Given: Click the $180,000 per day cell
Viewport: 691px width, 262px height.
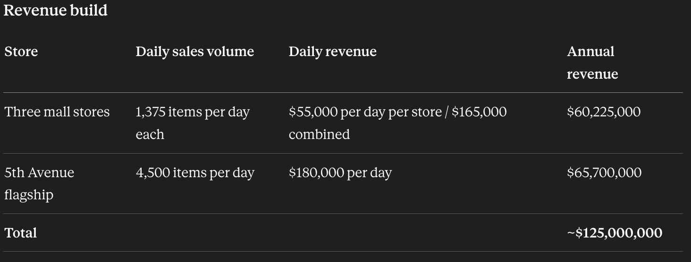Looking at the screenshot, I should point(340,172).
